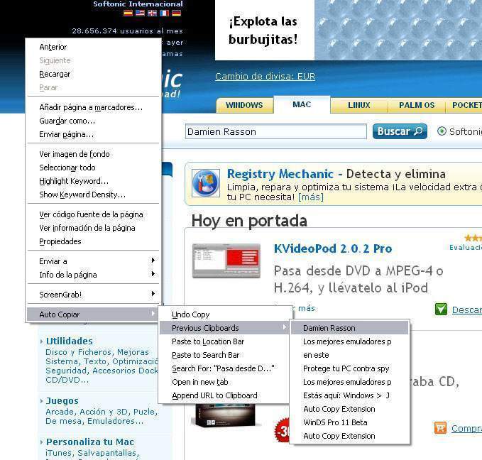Image resolution: width=482 pixels, height=460 pixels.
Task: Open the Cambio de divisa: EUR link
Action: click(265, 77)
